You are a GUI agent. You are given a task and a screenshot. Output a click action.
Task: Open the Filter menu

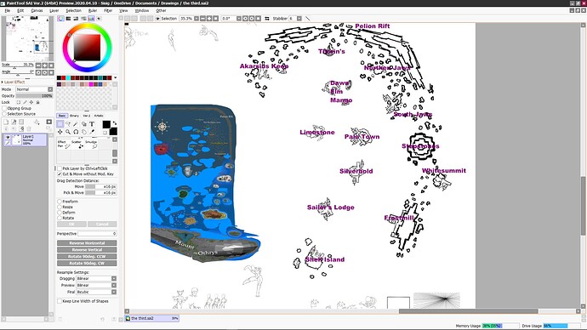[x=108, y=10]
